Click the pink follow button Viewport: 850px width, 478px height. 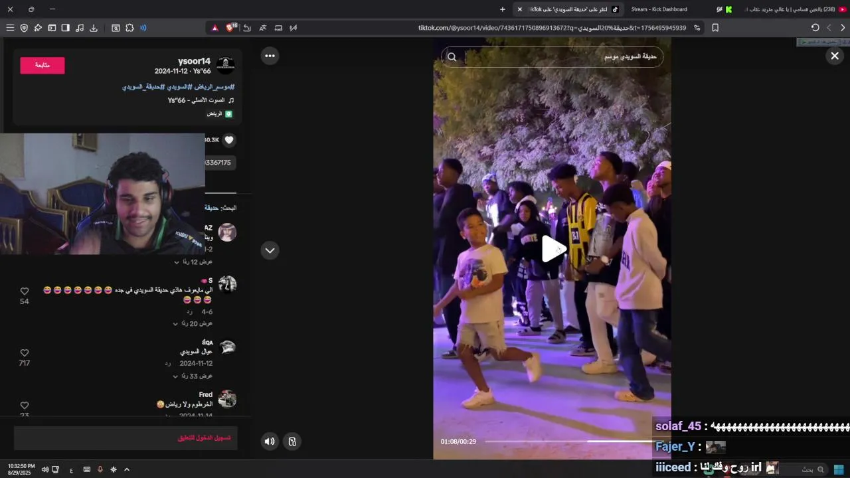(42, 65)
